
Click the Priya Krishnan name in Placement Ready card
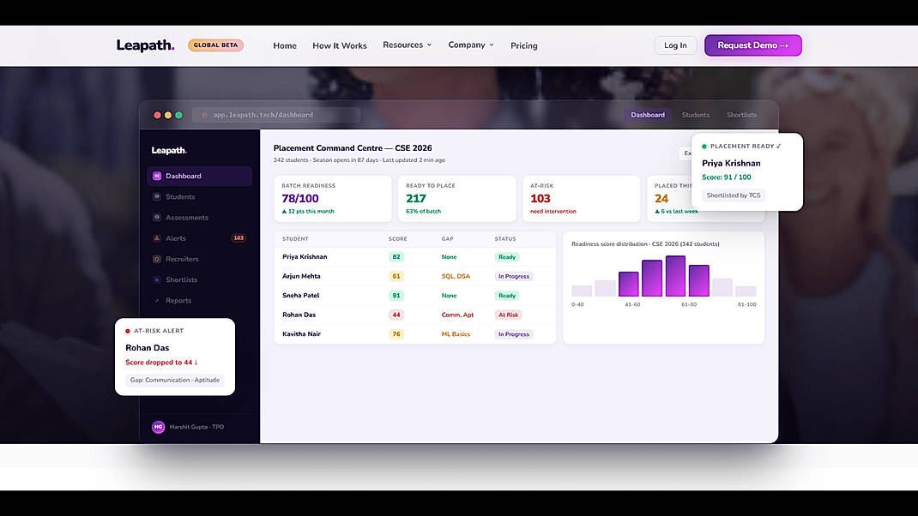pyautogui.click(x=731, y=163)
